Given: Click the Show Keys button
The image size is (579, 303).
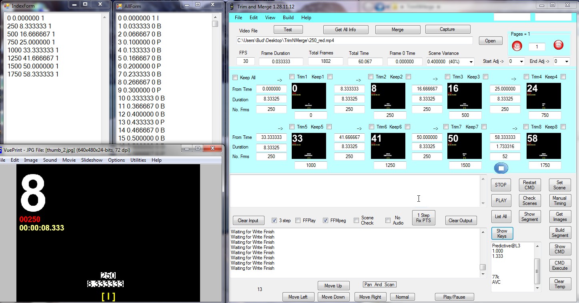Looking at the screenshot, I should coord(502,233).
